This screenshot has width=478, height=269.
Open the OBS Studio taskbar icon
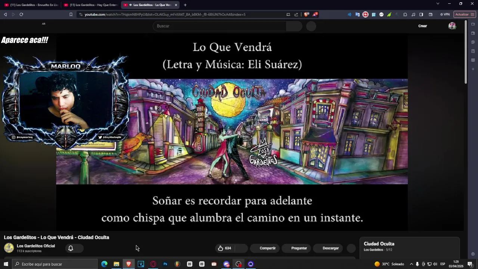239,264
